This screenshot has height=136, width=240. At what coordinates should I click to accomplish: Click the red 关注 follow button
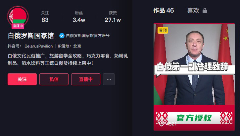point(22,79)
